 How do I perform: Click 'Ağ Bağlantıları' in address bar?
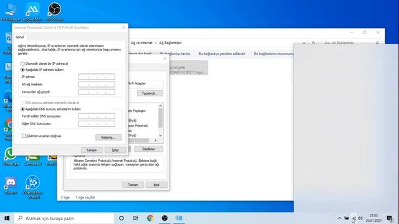(x=170, y=43)
